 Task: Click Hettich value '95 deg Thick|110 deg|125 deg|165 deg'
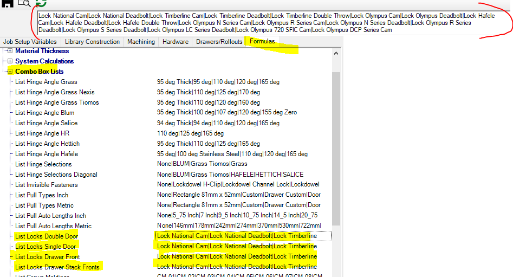[209, 144]
